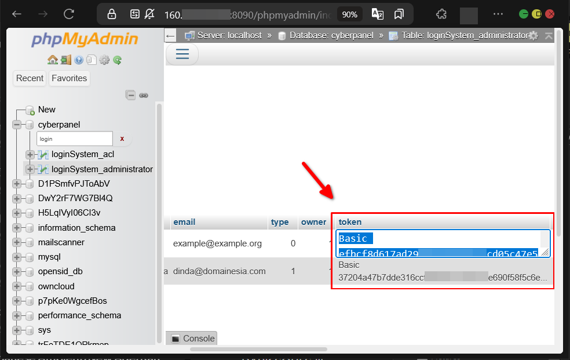Viewport: 570px width, 360px height.
Task: Collapse the cyberpanel database tree
Action: pyautogui.click(x=16, y=125)
